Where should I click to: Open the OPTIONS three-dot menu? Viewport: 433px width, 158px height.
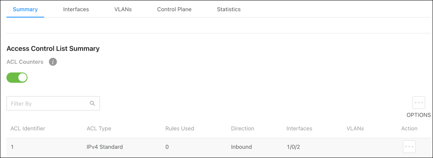click(419, 102)
